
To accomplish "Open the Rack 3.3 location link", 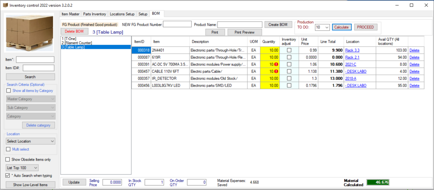I will [352, 50].
